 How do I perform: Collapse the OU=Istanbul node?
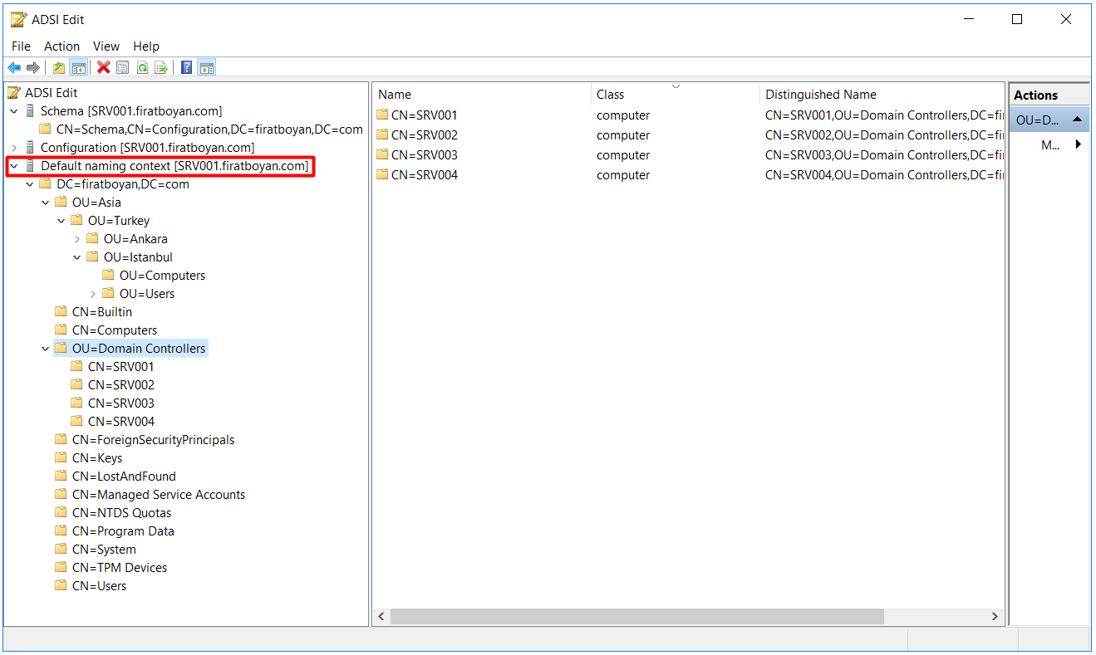pyautogui.click(x=77, y=257)
